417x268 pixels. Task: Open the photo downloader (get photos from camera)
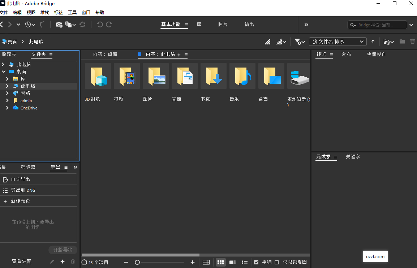[59, 24]
